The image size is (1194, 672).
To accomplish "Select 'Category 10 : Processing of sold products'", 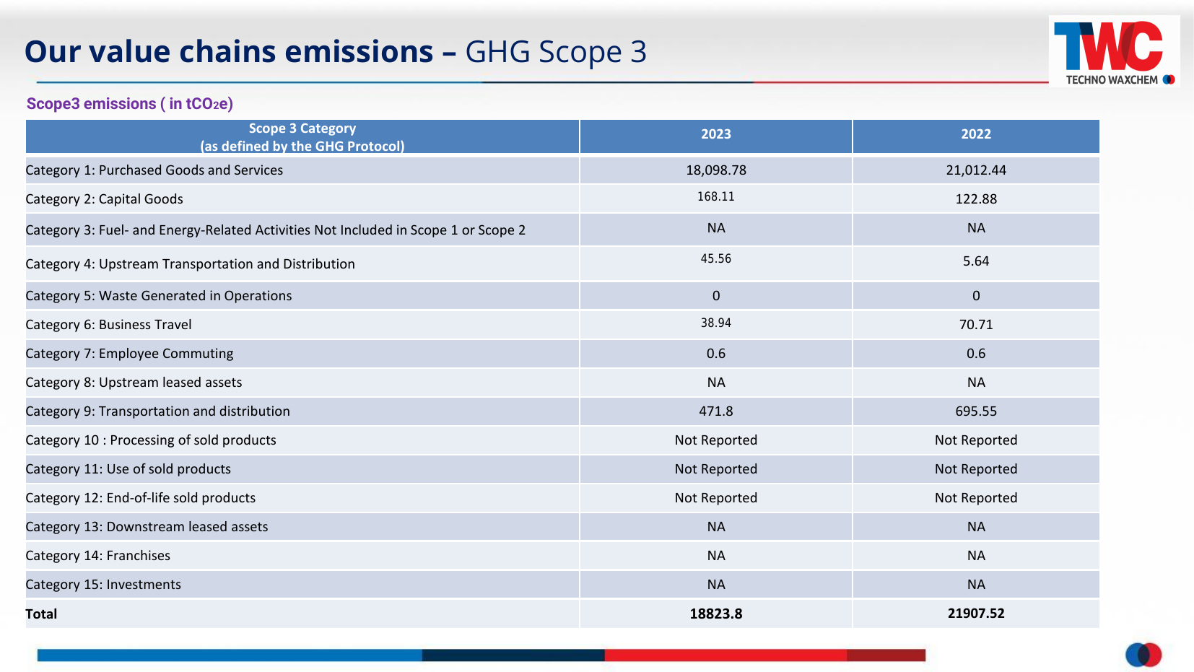I will (151, 440).
